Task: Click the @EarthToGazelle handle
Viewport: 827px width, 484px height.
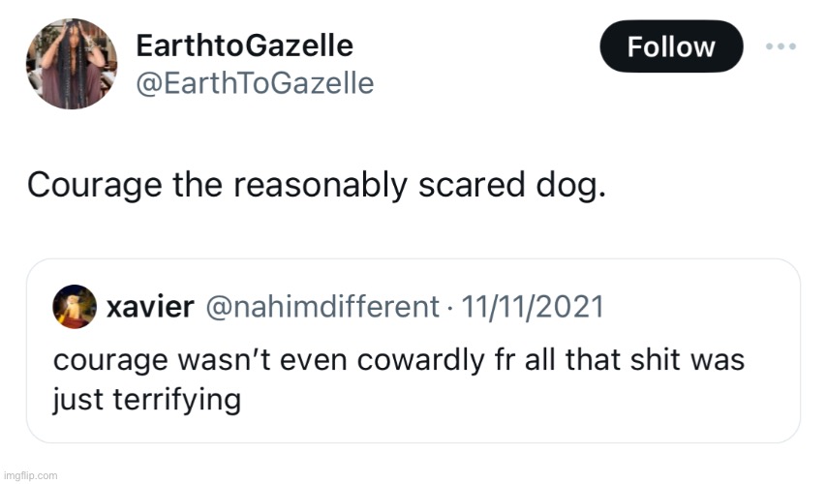Action: (255, 83)
